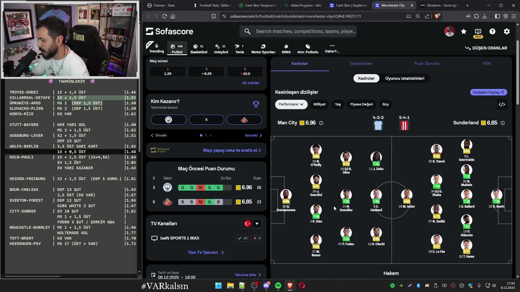Open Discord from the Windows taskbar
Viewport: 520px width, 292px height.
click(266, 286)
